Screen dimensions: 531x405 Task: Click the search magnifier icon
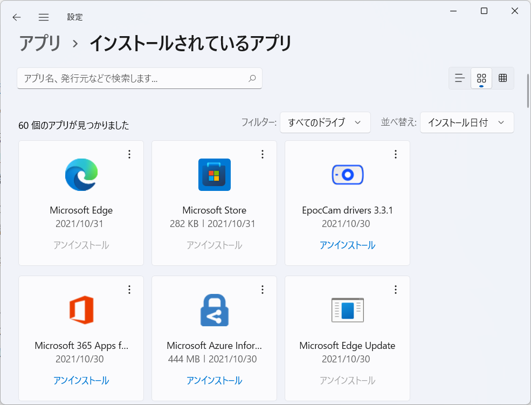tap(252, 79)
